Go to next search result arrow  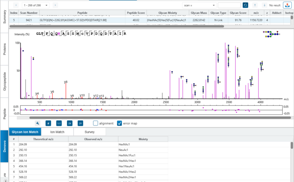pyautogui.click(x=264, y=5)
